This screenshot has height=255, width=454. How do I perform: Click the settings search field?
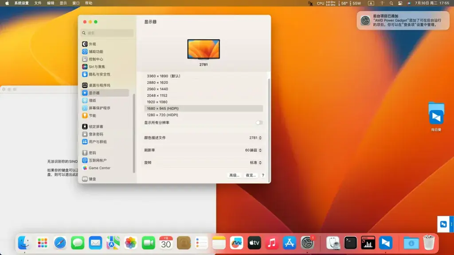point(107,33)
